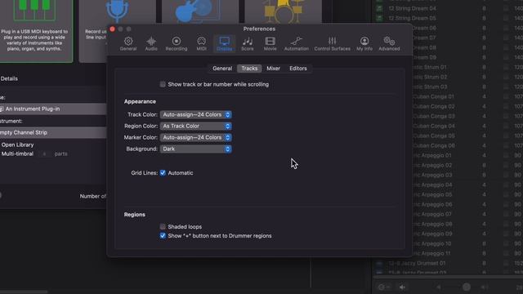
Task: Select loop Cuban Conga 02
Action: point(434,106)
